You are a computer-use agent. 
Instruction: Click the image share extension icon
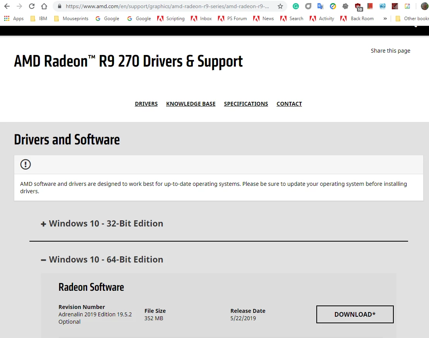pos(407,6)
